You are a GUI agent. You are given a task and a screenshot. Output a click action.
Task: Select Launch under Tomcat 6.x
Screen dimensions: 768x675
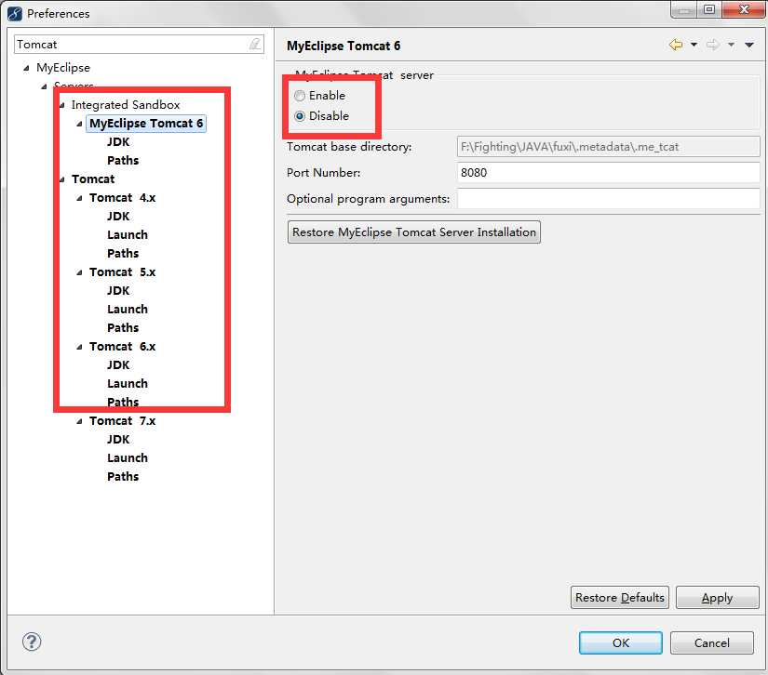point(128,383)
